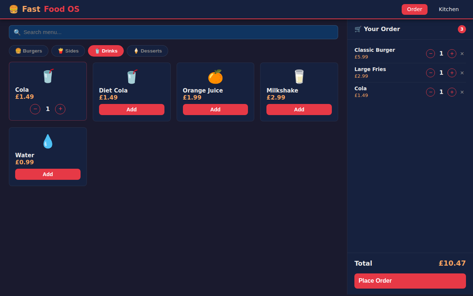Screen dimensions: 473x296
Task: Click the Cola drink glass icon
Action: tap(48, 76)
